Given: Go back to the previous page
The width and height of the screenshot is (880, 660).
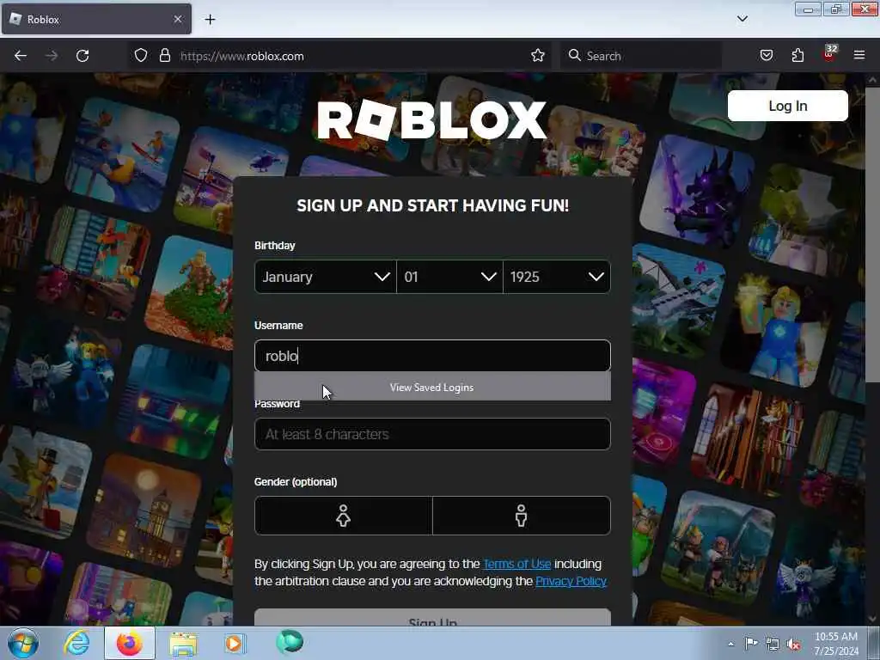Looking at the screenshot, I should coord(21,56).
